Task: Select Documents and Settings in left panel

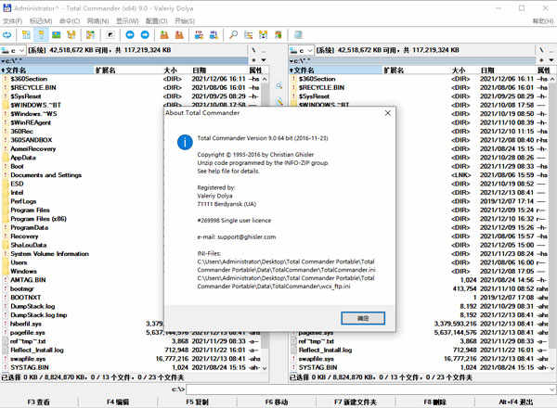Action: (x=45, y=175)
